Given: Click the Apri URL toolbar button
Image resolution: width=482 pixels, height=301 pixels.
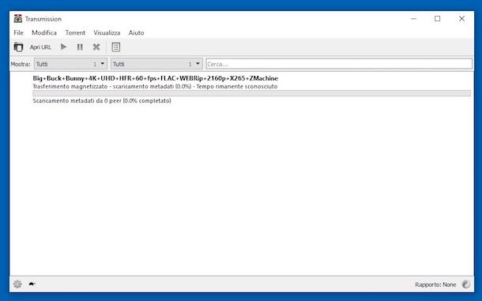Looking at the screenshot, I should [x=40, y=47].
